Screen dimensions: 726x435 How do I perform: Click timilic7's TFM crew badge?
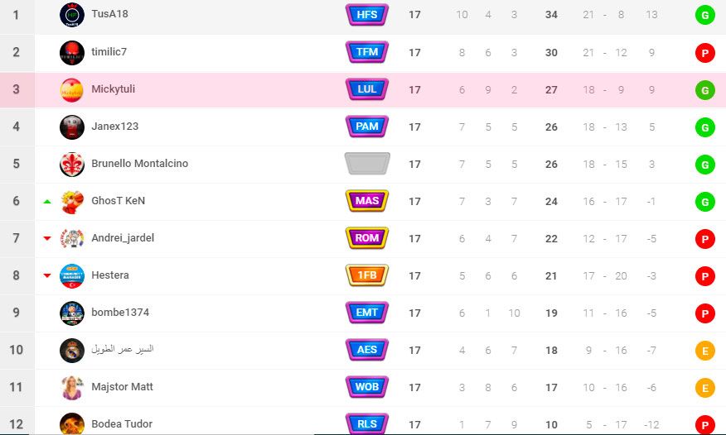(366, 52)
